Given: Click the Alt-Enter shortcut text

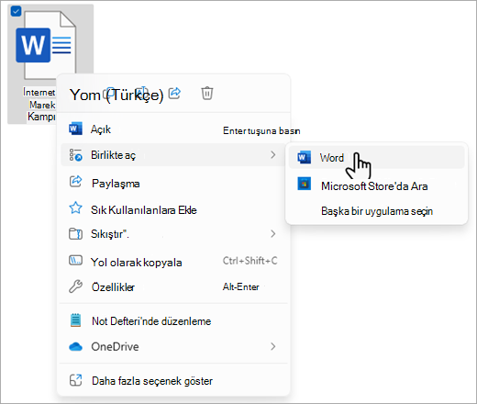Looking at the screenshot, I should 240,286.
